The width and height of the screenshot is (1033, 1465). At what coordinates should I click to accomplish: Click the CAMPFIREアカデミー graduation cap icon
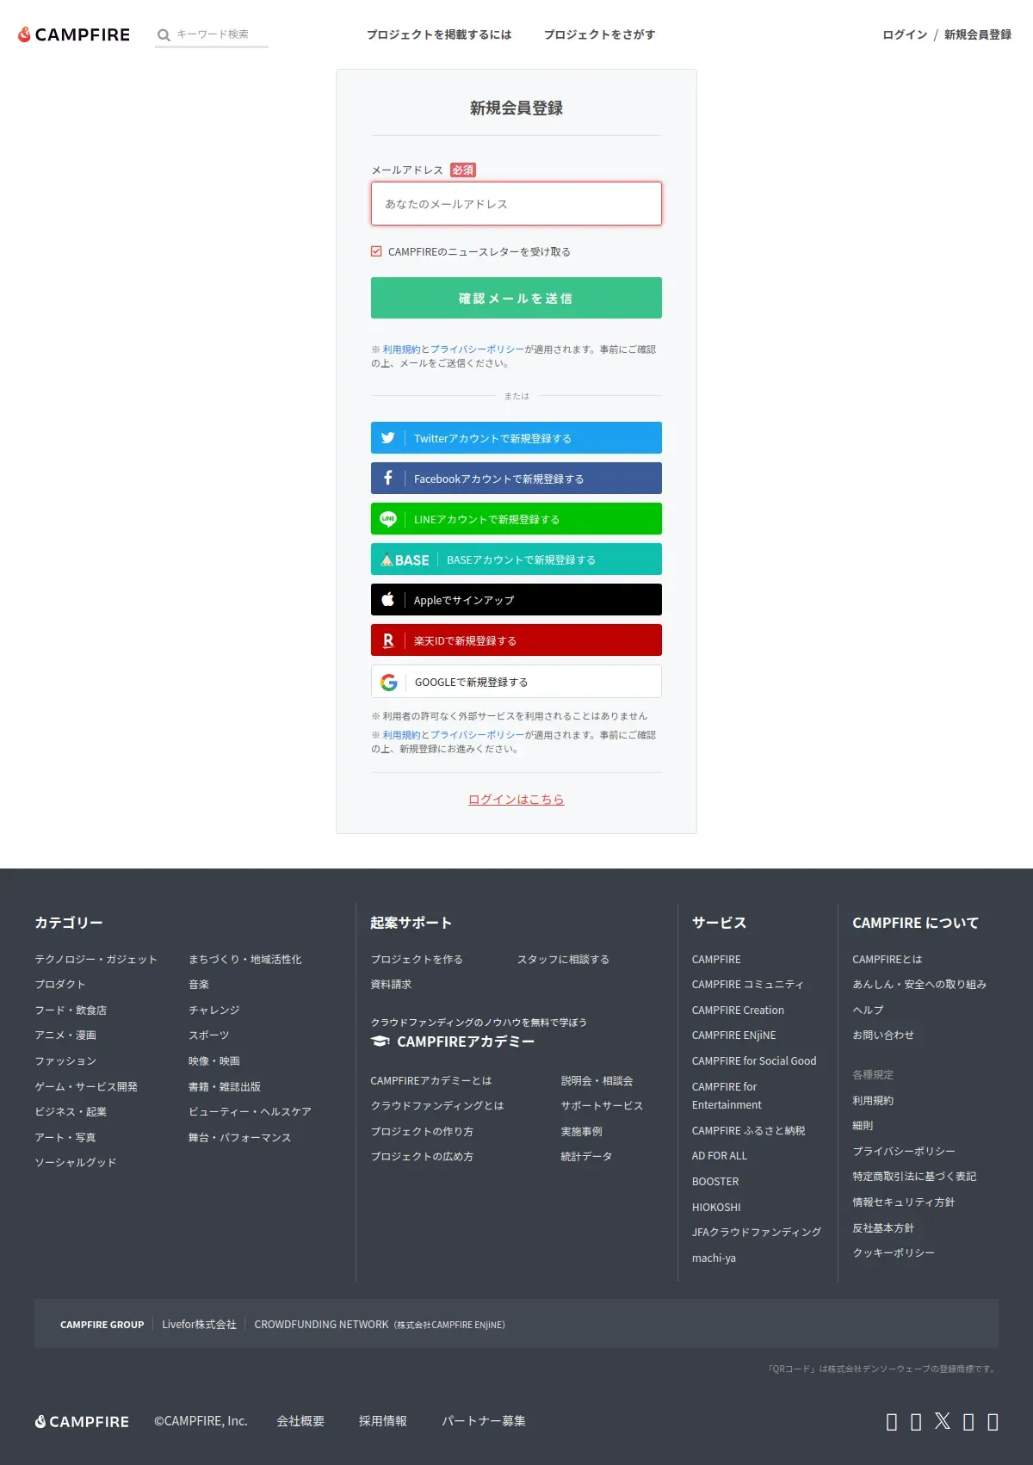pos(380,1042)
